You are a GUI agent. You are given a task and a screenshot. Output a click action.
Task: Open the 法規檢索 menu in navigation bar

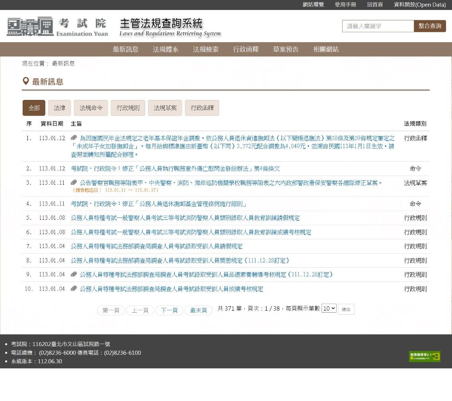pyautogui.click(x=206, y=49)
